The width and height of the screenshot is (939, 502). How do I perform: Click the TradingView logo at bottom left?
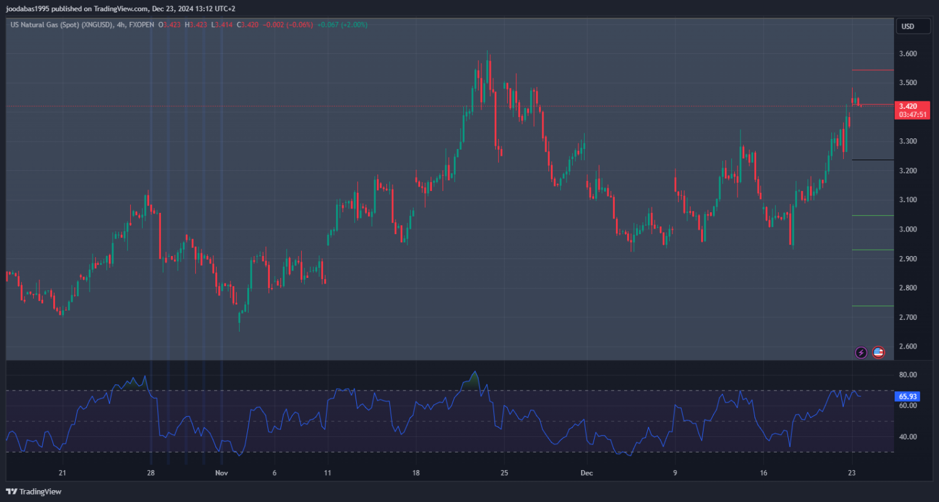(34, 491)
